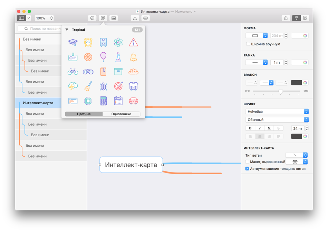Open the share button in toolbar

(x=286, y=18)
